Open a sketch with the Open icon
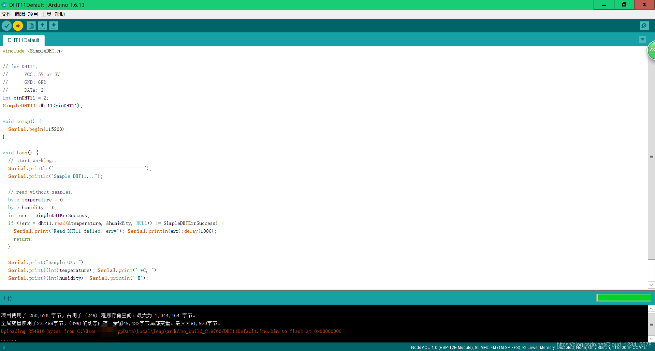The width and height of the screenshot is (655, 351). coord(42,26)
